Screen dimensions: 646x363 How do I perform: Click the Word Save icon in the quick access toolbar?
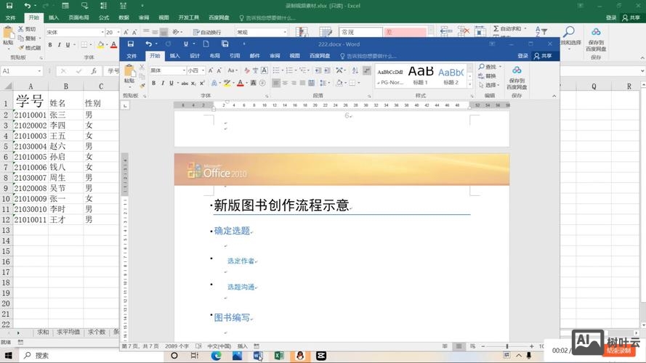coord(131,44)
